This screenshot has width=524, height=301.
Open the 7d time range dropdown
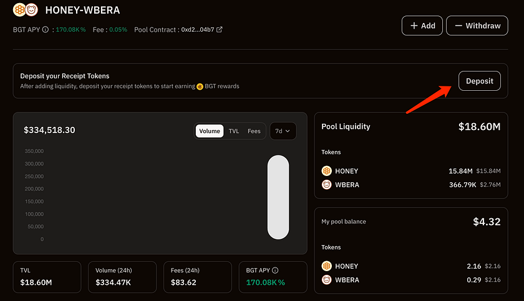(283, 131)
